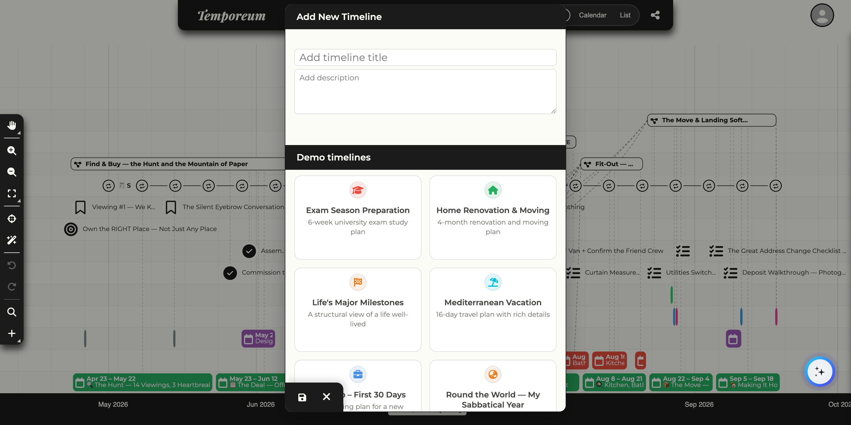Image resolution: width=851 pixels, height=425 pixels.
Task: Click the zoom in magnifier icon
Action: (x=12, y=150)
